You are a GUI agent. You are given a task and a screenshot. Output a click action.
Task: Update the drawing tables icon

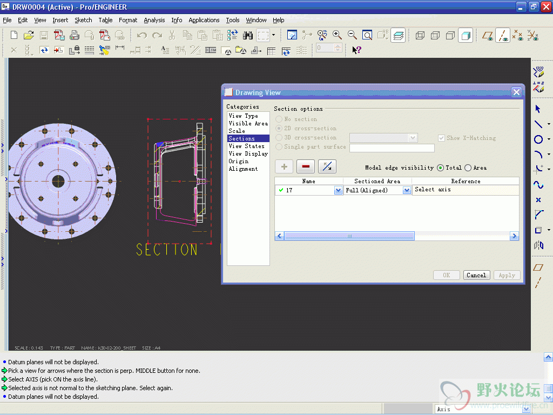tap(286, 51)
